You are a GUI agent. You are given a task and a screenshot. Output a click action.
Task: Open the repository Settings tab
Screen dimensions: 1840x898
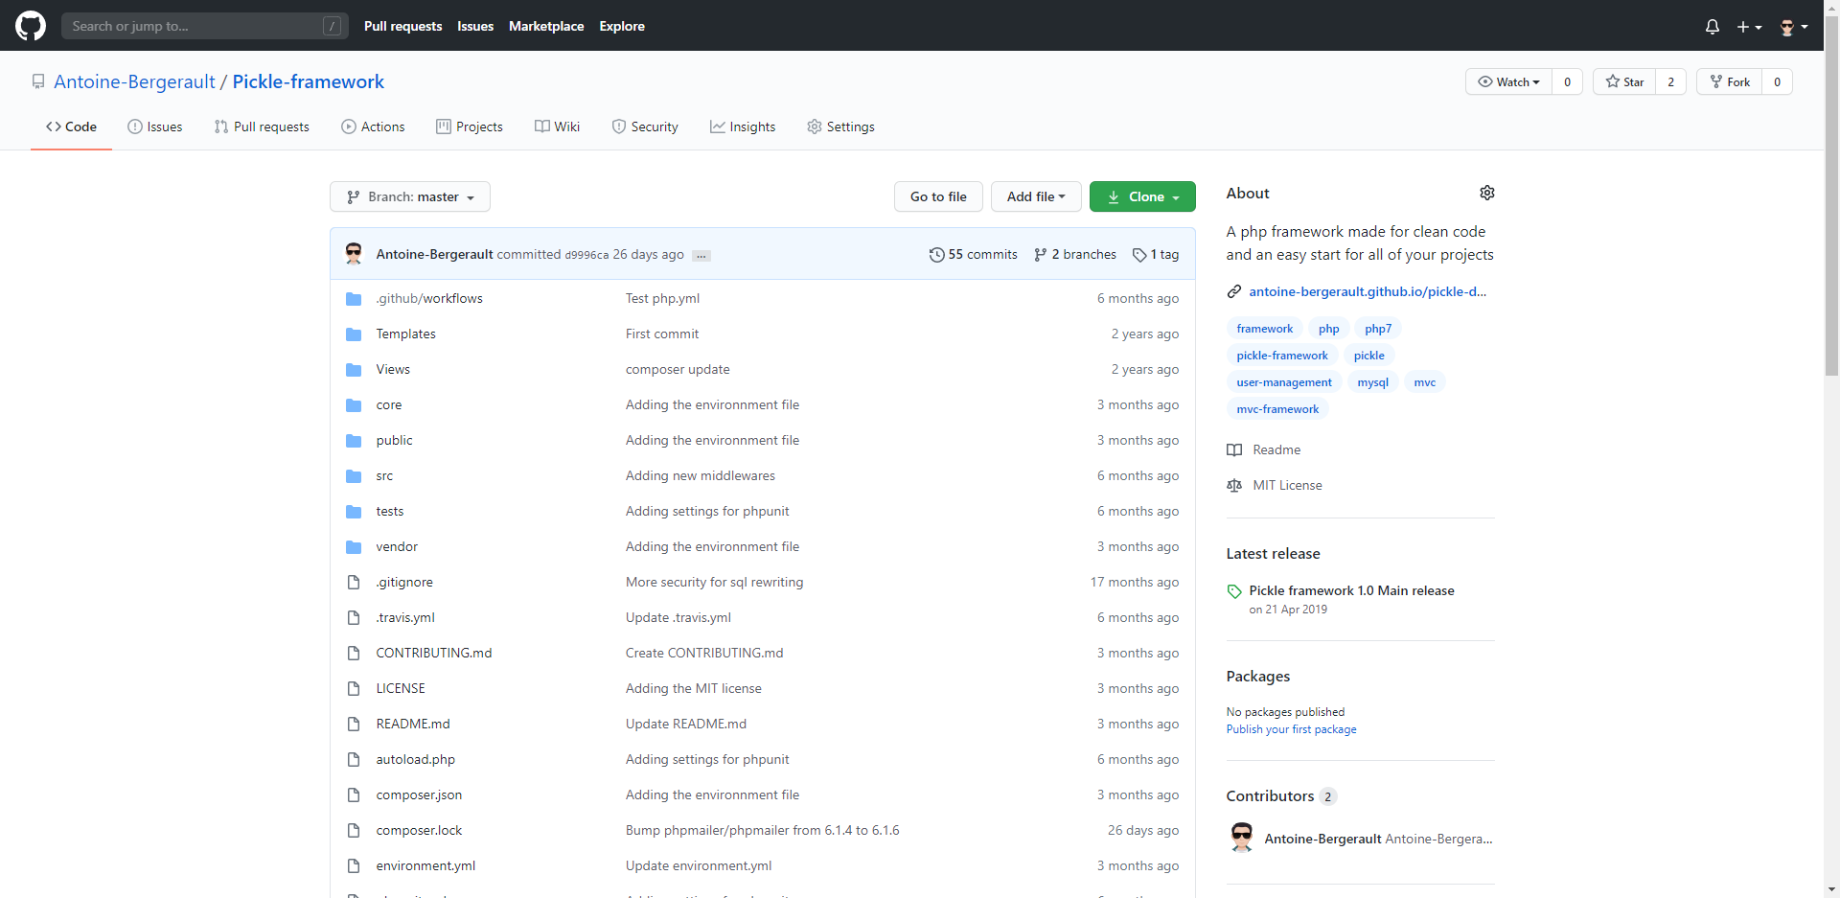point(840,127)
